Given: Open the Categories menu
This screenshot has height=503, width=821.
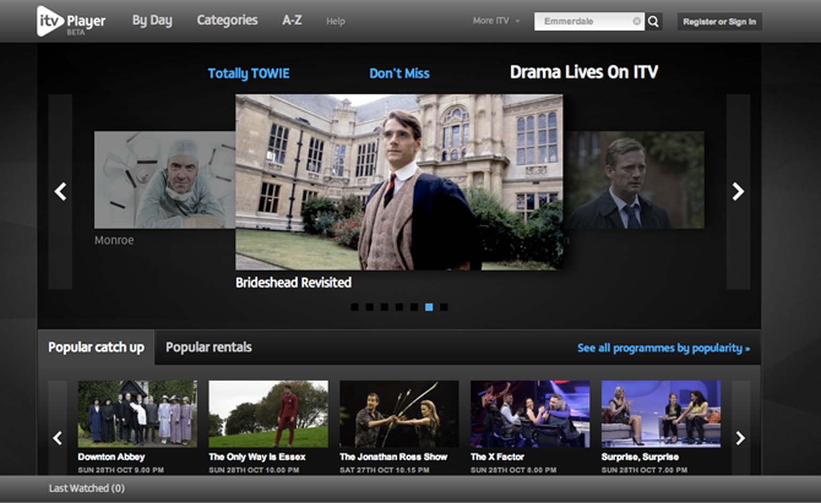Looking at the screenshot, I should tap(227, 20).
